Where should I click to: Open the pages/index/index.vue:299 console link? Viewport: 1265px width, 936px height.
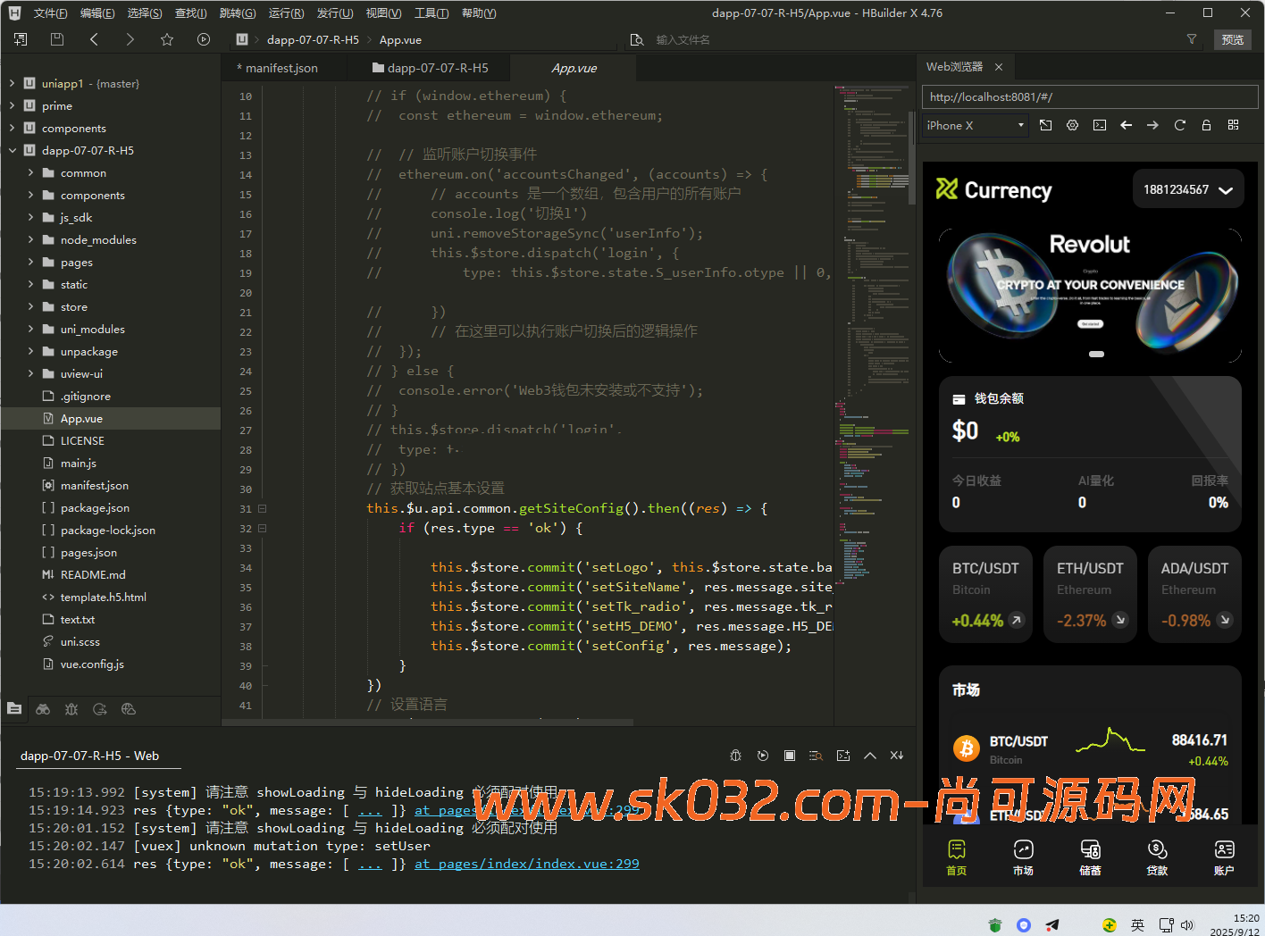526,864
